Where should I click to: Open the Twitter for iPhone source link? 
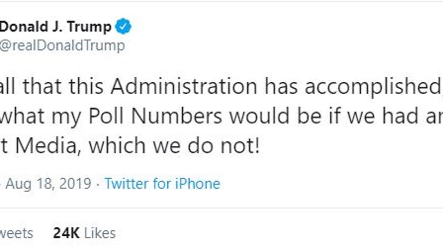click(162, 184)
